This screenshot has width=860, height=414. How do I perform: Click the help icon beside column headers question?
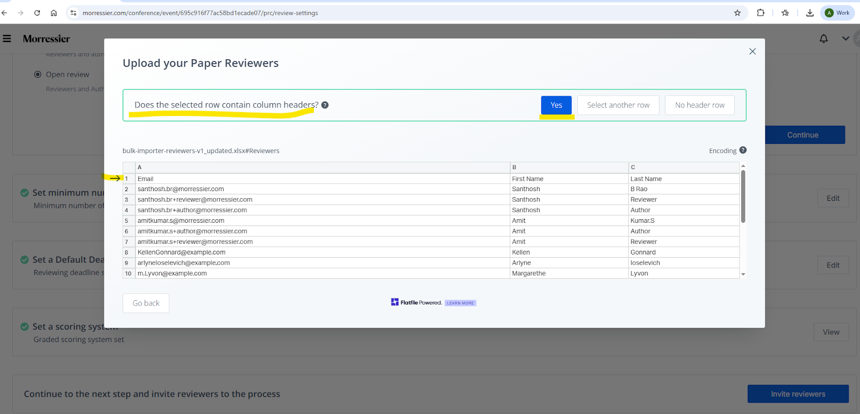(x=325, y=105)
